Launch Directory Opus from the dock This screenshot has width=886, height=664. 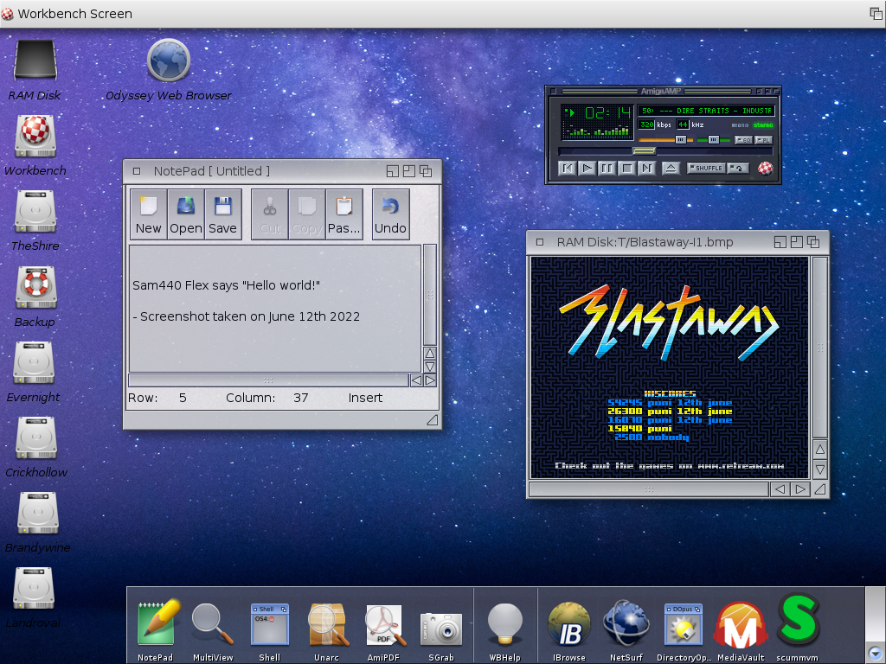684,624
